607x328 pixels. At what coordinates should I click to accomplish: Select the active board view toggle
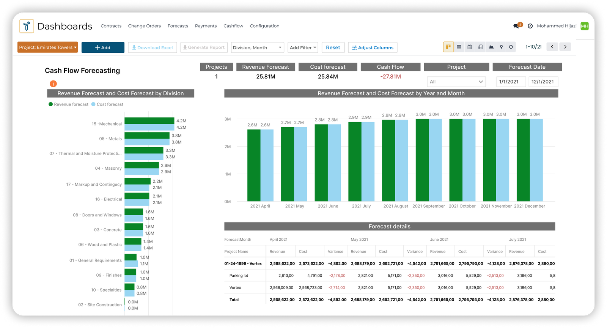(448, 47)
